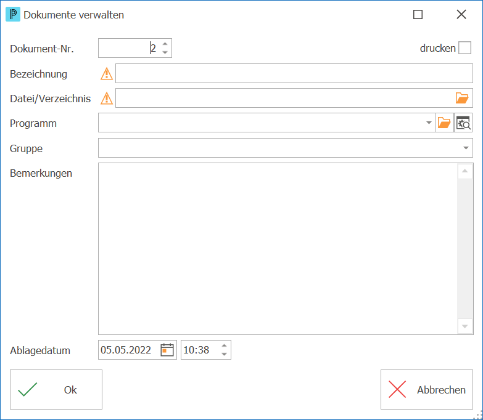
Task: Click the application logo in title bar
Action: click(x=13, y=14)
